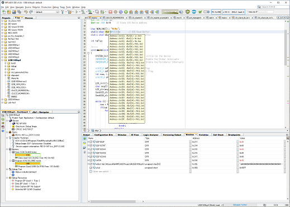
Task: Click the Undo toolbar icon
Action: pyautogui.click(x=26, y=12)
